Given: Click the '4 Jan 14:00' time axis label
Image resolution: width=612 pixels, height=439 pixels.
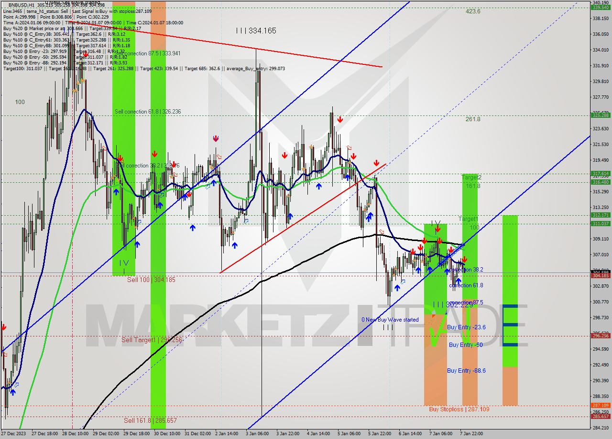Looking at the screenshot, I should click(x=319, y=434).
